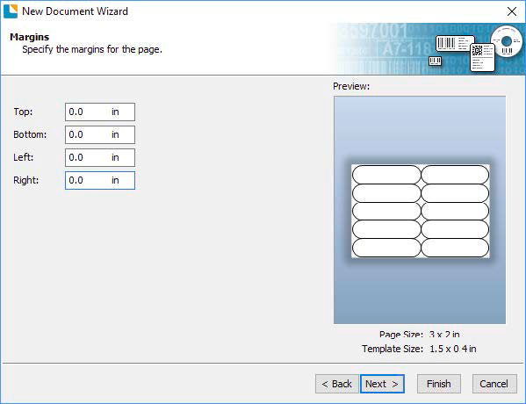The height and width of the screenshot is (404, 526).
Task: Go to the previous step with Back
Action: 337,384
